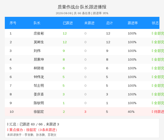
Task: Click the 已跟进 column header
Action: 68,23
